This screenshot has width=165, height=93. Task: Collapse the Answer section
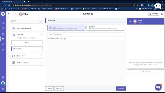pyautogui.click(x=41, y=34)
